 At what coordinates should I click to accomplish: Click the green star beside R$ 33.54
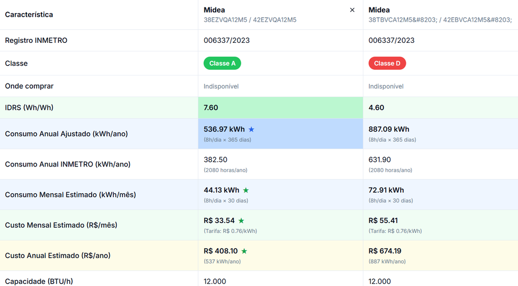241,221
